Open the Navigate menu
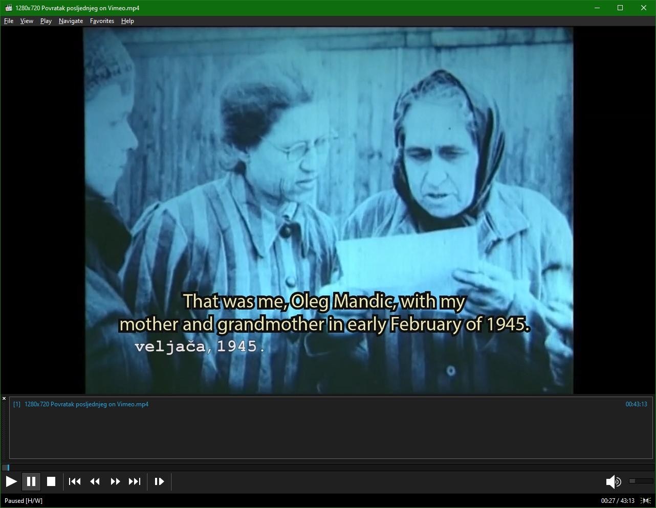Screen dimensions: 656x508 point(71,21)
